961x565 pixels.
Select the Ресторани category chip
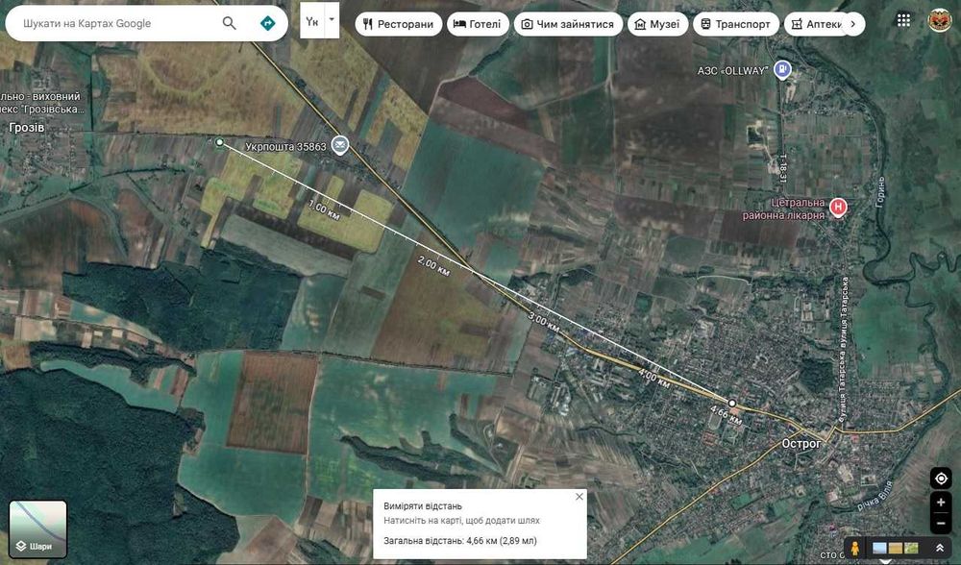pyautogui.click(x=399, y=24)
